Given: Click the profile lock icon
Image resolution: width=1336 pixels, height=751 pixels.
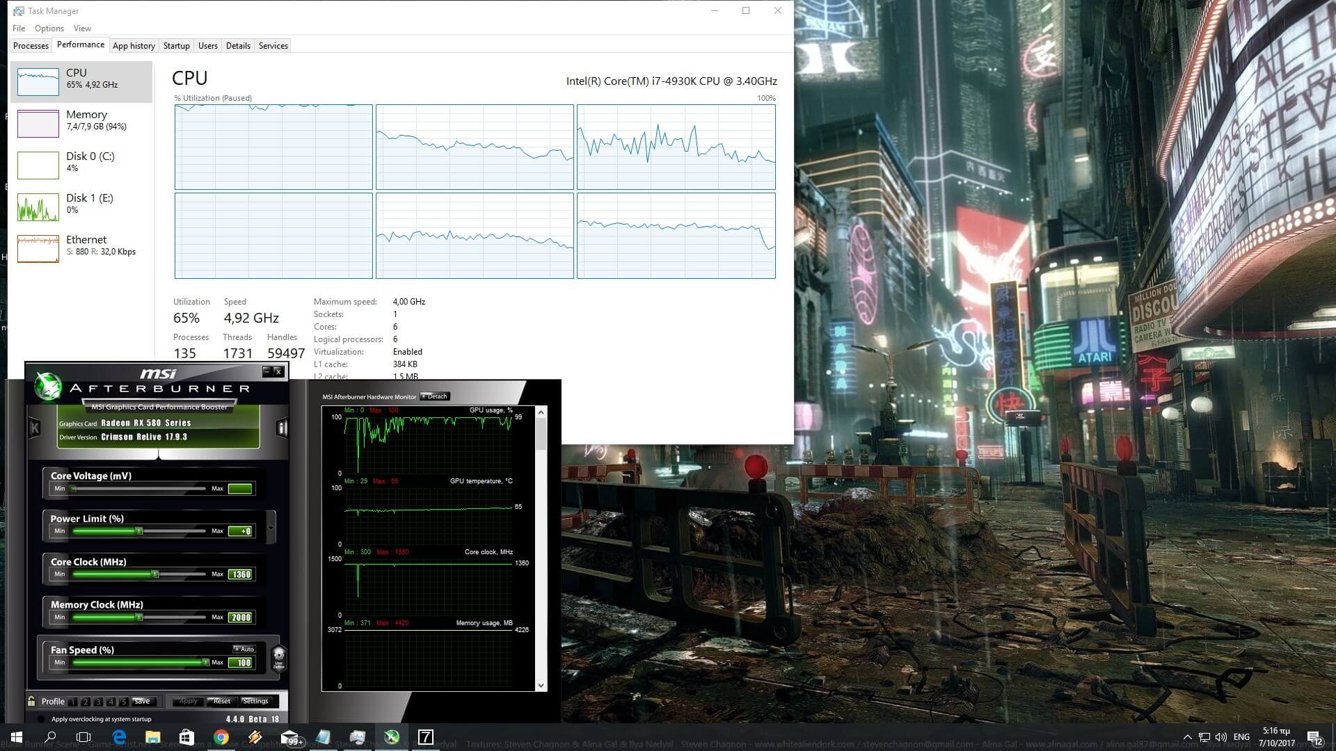Looking at the screenshot, I should point(31,701).
